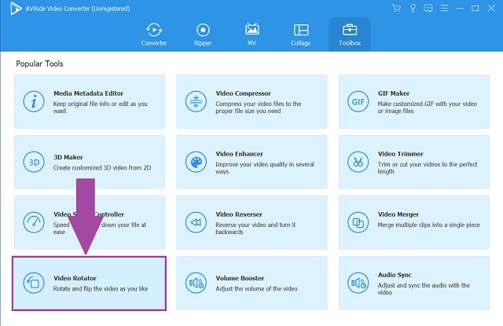Open the MV tab
This screenshot has width=503, height=326.
pos(251,35)
